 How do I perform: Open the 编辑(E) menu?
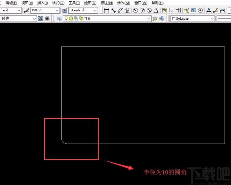[11, 3]
